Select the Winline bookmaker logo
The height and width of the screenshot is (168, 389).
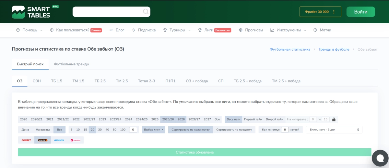[x=43, y=140]
